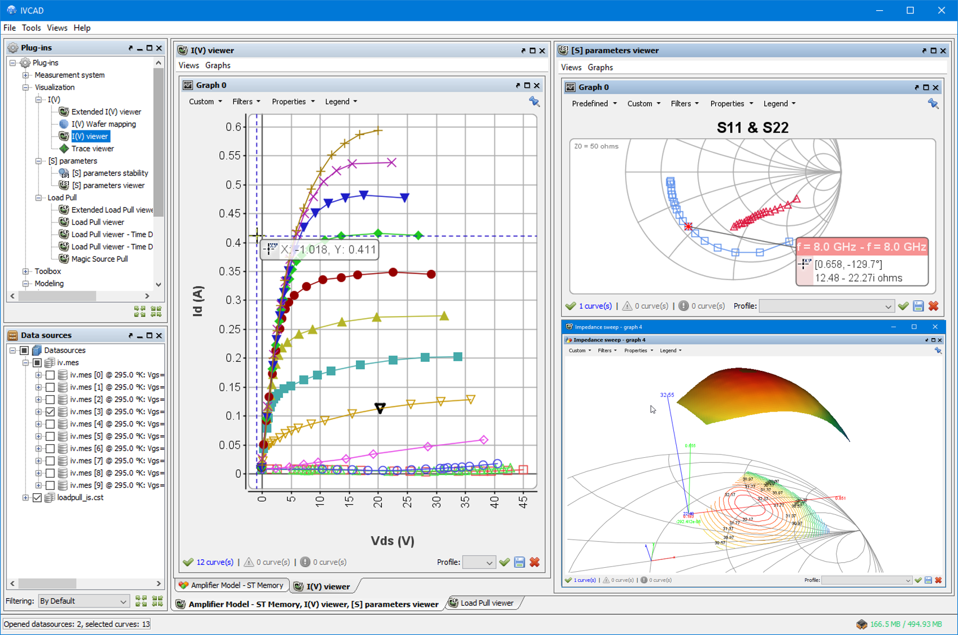Expand the Modeling tree node
958x635 pixels.
pyautogui.click(x=26, y=284)
